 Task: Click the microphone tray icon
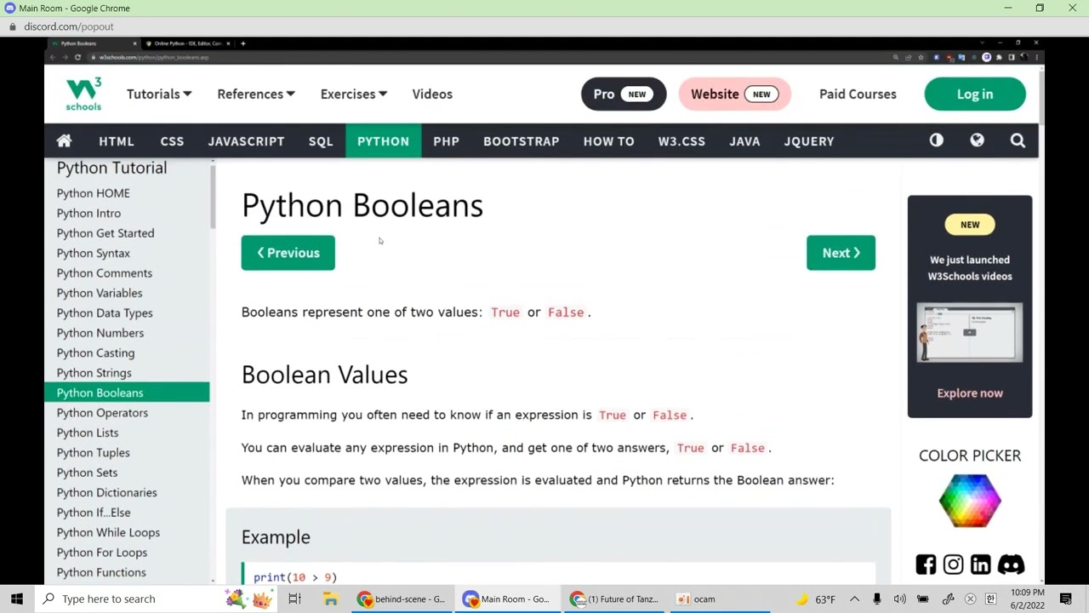[x=877, y=599]
